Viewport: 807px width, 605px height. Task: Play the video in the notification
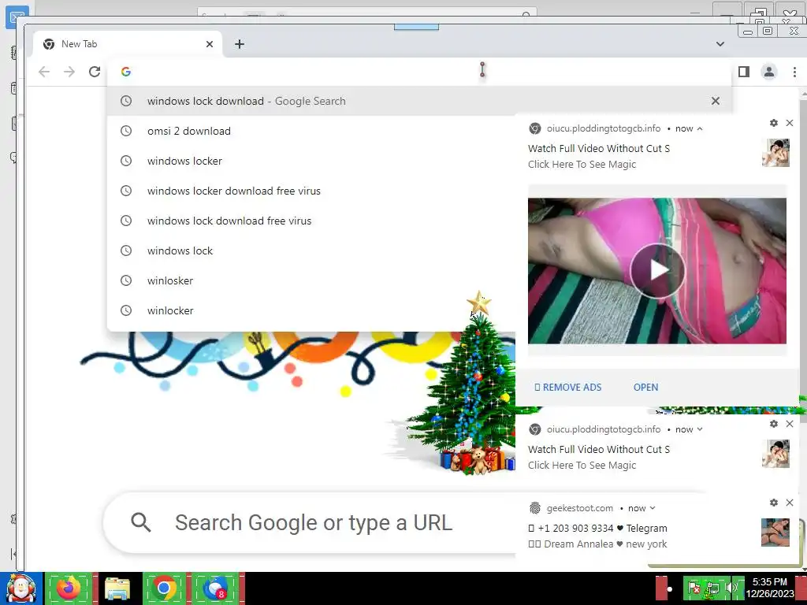(x=657, y=271)
